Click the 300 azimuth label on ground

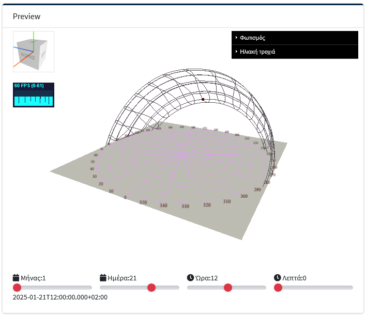tap(244, 196)
